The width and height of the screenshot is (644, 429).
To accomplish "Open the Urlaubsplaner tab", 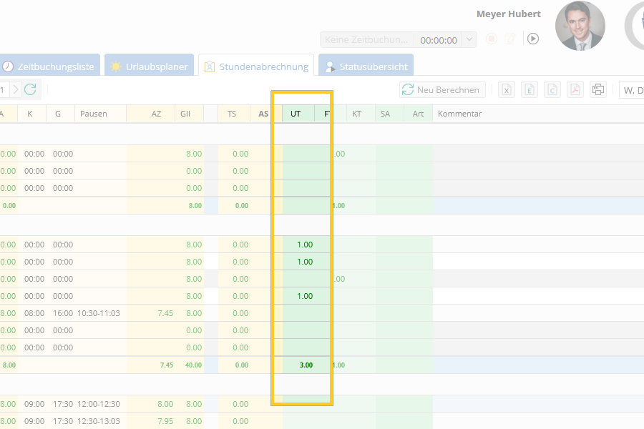I will (x=150, y=66).
